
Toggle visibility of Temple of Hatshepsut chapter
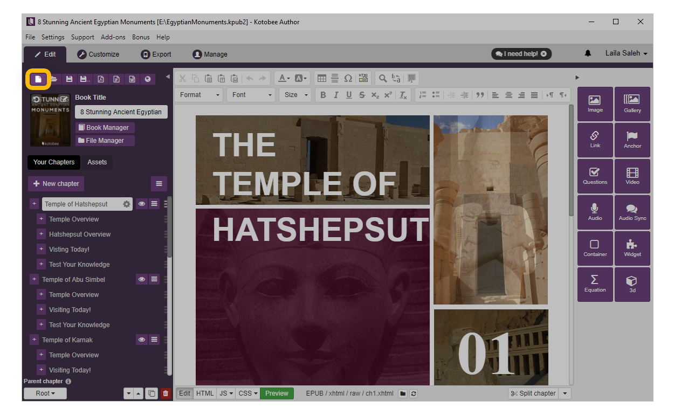pyautogui.click(x=141, y=204)
